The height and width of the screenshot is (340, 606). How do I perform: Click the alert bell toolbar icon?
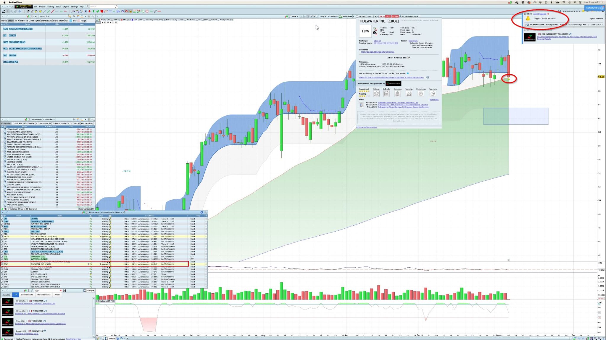click(x=40, y=11)
